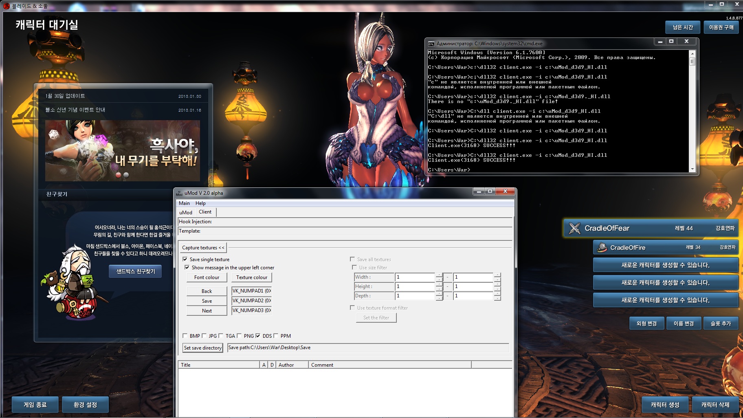Viewport: 743px width, 418px height.
Task: Open the Texture colour picker
Action: click(x=252, y=277)
